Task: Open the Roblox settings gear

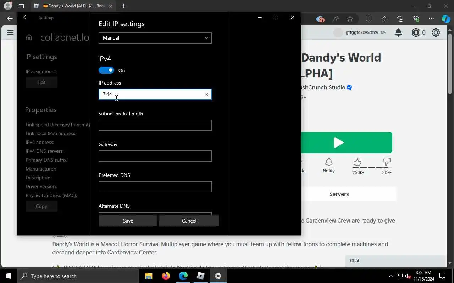Action: point(436,33)
